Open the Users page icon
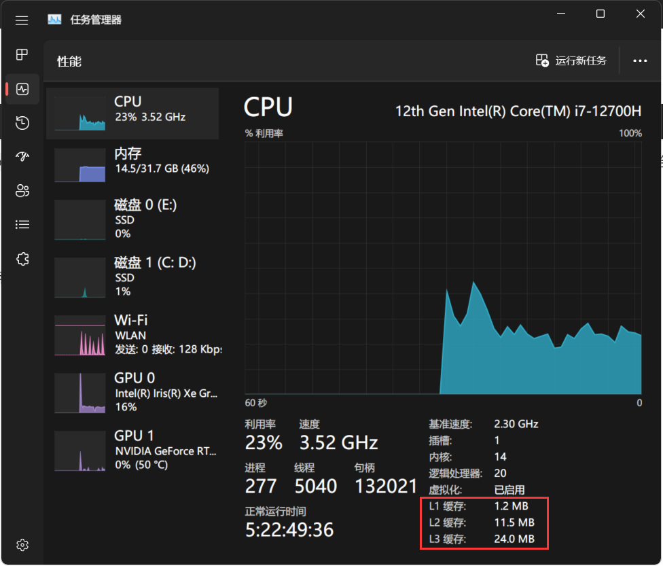This screenshot has width=663, height=566. pyautogui.click(x=22, y=191)
